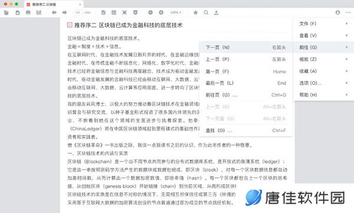
Task: Click the fourth toolbar icon with bracketed number
Action: pyautogui.click(x=39, y=12)
